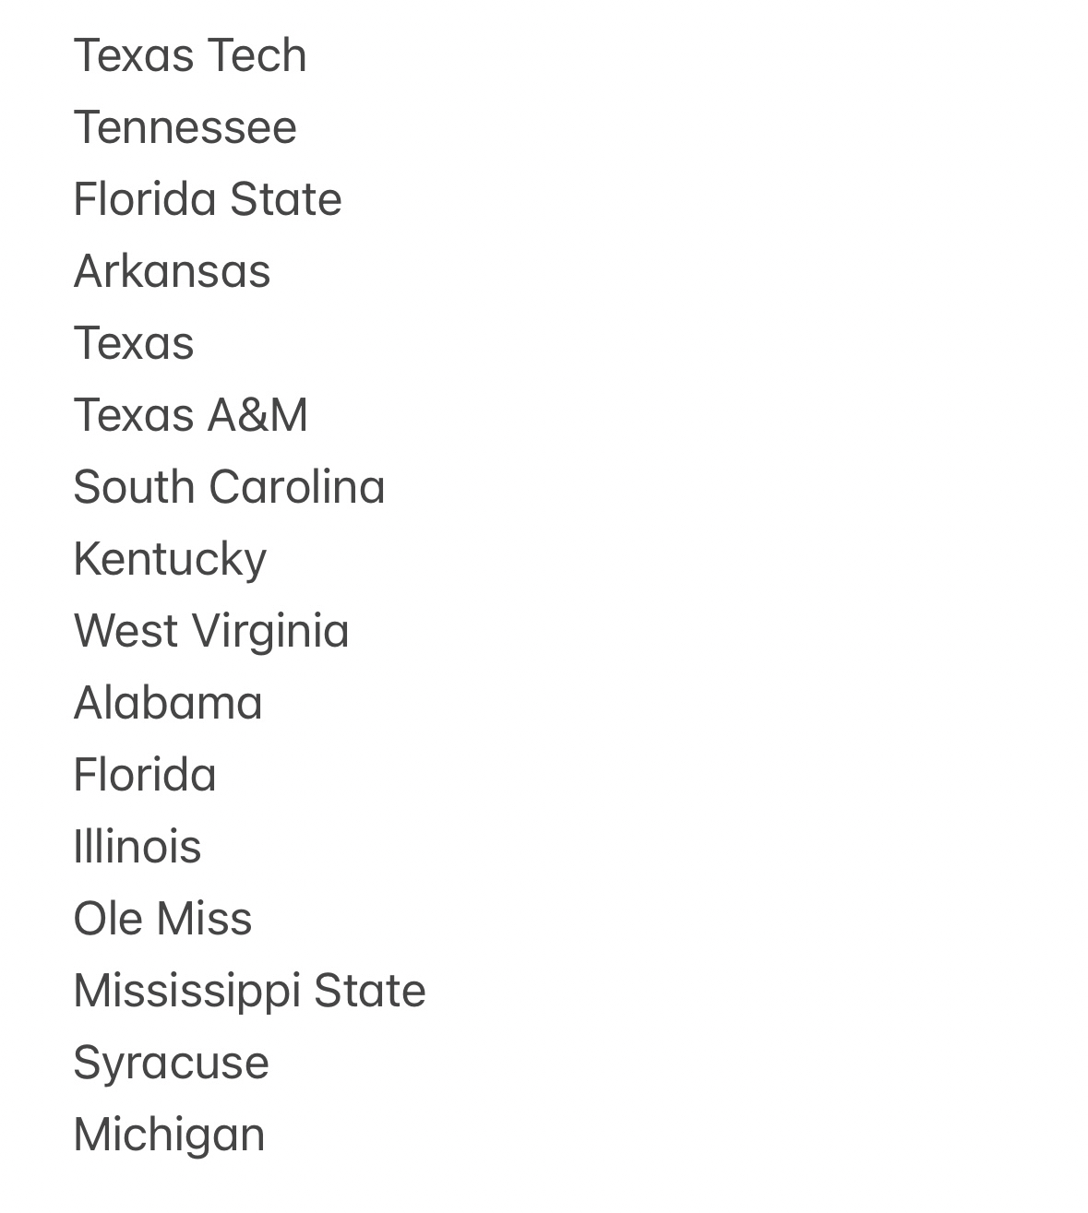1088x1213 pixels.
Task: Click the Texas Tech list entry
Action: click(x=189, y=55)
